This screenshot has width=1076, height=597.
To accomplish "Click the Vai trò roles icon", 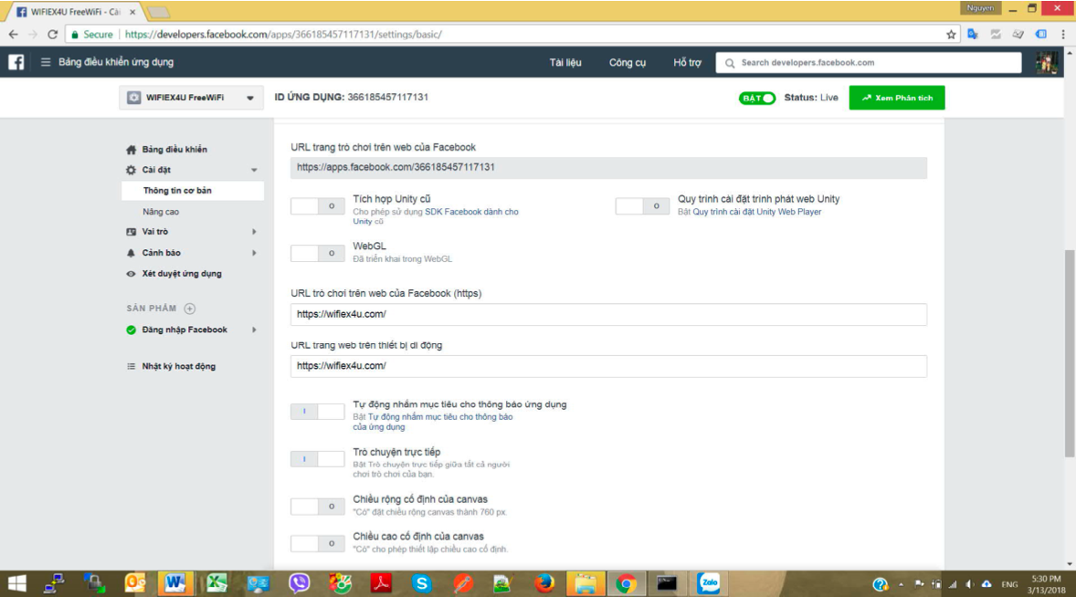I will 131,232.
